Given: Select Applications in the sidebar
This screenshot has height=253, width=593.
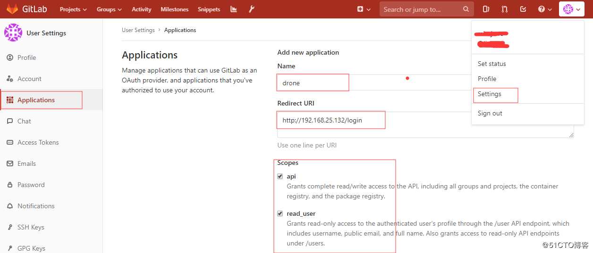Looking at the screenshot, I should click(36, 100).
